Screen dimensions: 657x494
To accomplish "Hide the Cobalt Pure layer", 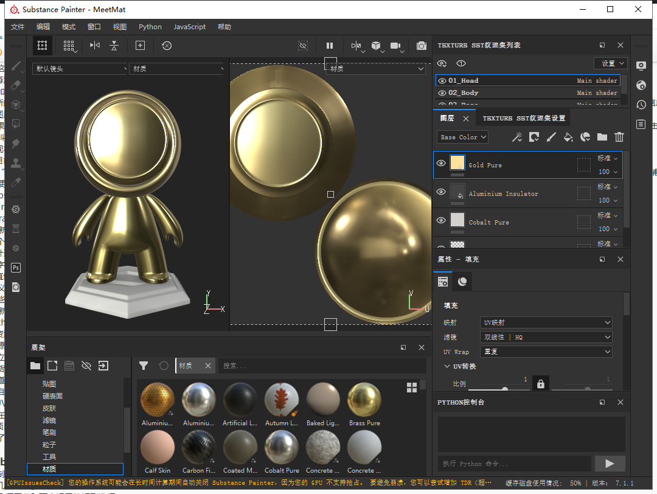I will pyautogui.click(x=441, y=220).
